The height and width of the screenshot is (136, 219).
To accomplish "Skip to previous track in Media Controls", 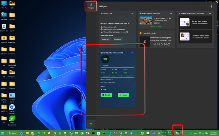I will click(x=158, y=44).
